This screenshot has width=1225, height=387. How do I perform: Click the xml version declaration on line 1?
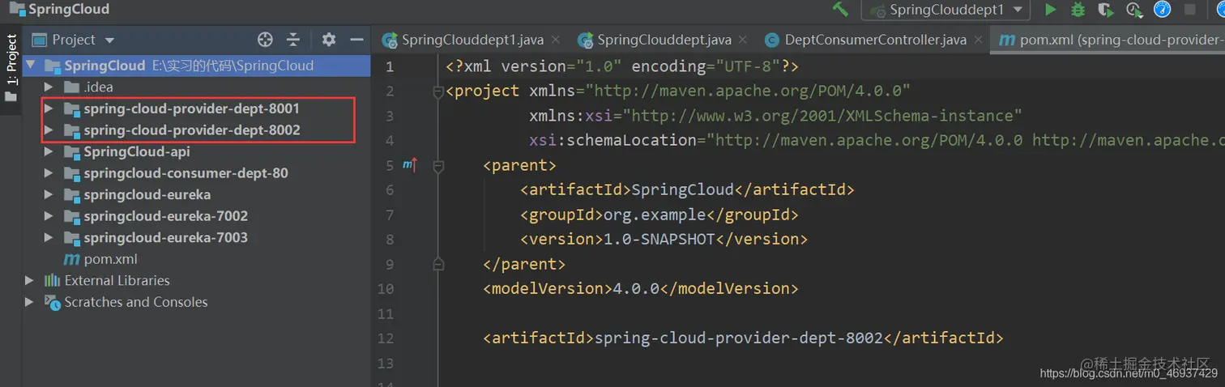pos(622,66)
